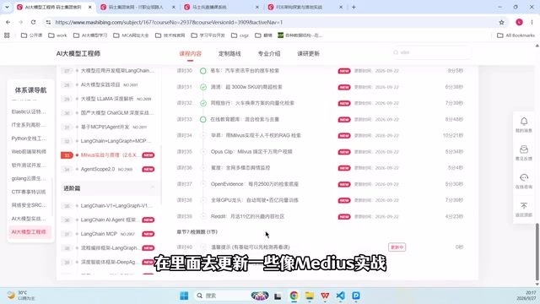Open online consultation headset icon
The height and width of the screenshot is (304, 540).
(524, 177)
